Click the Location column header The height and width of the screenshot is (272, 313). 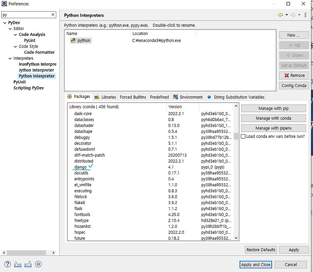point(163,33)
